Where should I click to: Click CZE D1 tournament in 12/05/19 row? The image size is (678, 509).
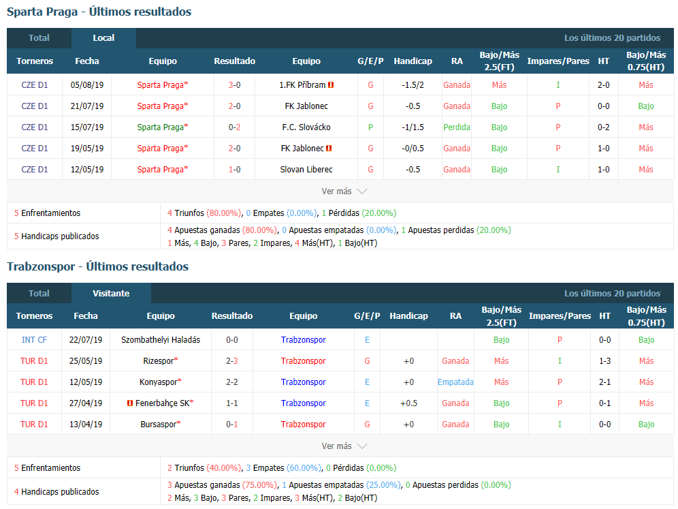35,170
